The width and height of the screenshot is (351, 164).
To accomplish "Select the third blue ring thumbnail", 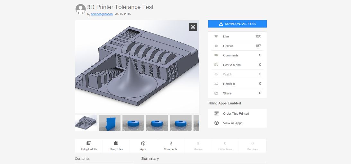I will coord(181,123).
